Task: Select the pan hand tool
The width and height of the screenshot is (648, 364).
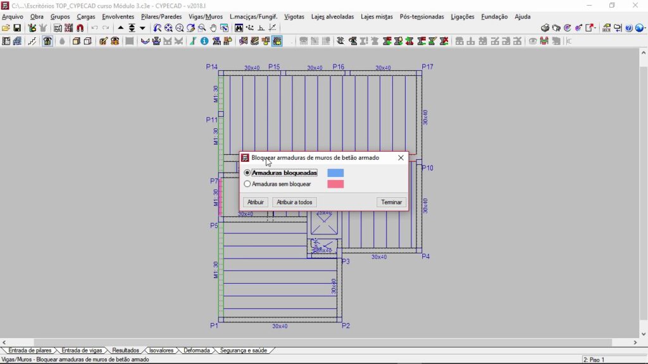Action: pos(213,28)
